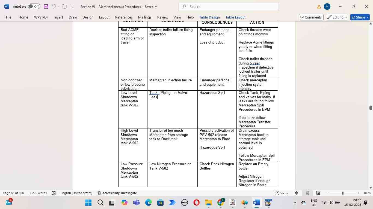Open the Help tab
This screenshot has width=373, height=209.
[190, 17]
